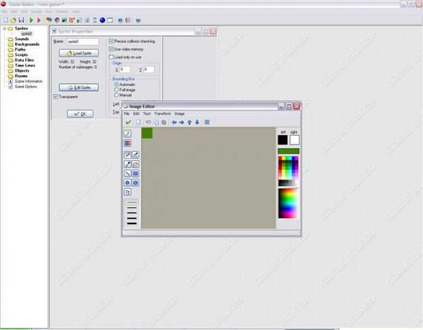
Task: Shift image left with the left arrow icon
Action: 174,123
